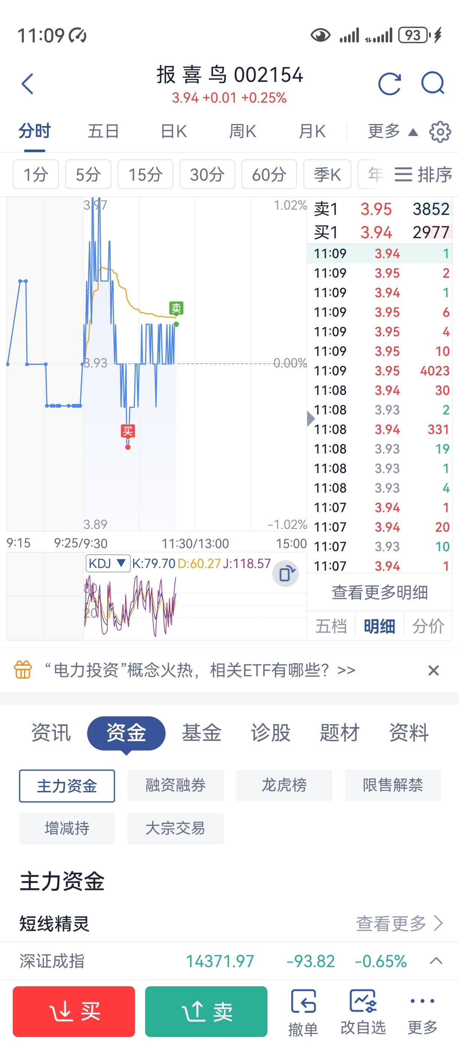Select the 5分 period button
459x1043 pixels.
(x=88, y=174)
